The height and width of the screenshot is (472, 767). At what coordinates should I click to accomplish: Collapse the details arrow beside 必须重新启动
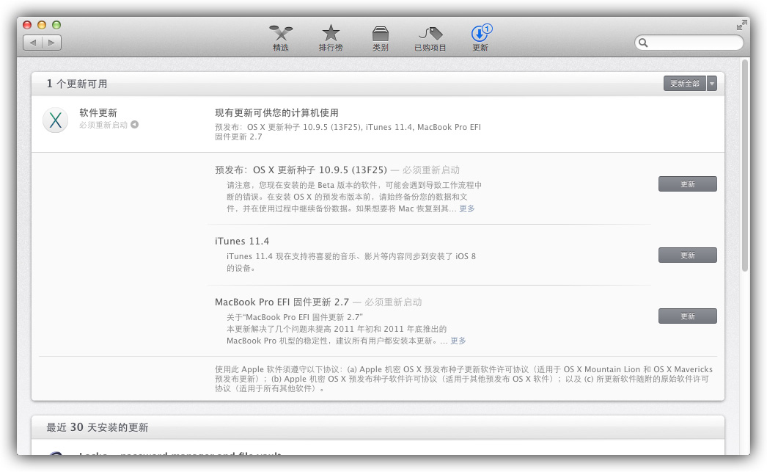click(134, 125)
